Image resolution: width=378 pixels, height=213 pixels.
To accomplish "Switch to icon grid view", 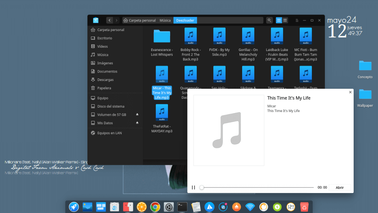I will [x=279, y=20].
